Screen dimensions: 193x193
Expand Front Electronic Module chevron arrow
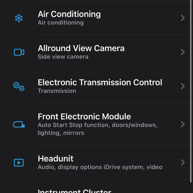[183, 124]
